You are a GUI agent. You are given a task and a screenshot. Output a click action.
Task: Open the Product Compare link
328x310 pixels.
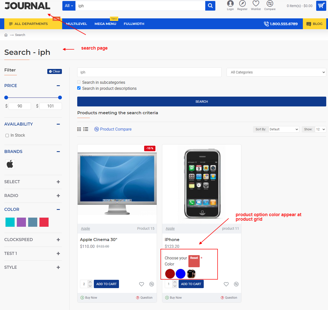pyautogui.click(x=113, y=129)
